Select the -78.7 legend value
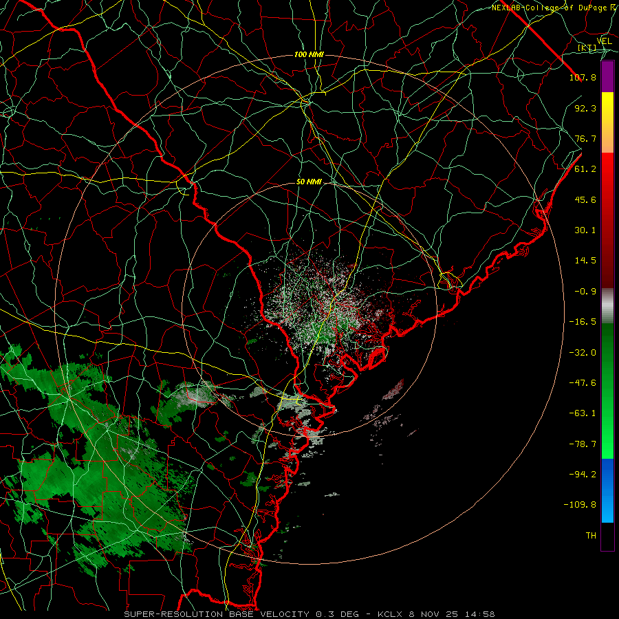 583,444
